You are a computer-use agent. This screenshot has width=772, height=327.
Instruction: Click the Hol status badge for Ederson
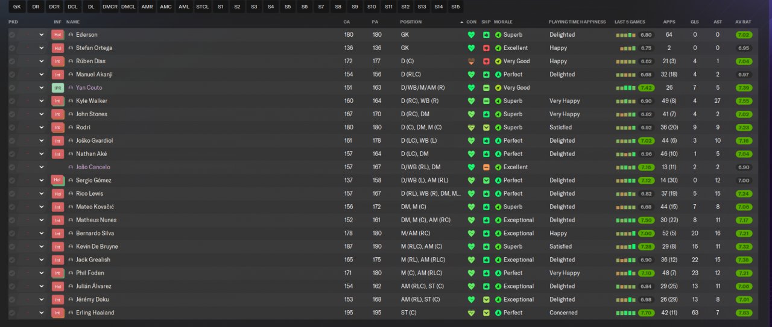tap(57, 35)
